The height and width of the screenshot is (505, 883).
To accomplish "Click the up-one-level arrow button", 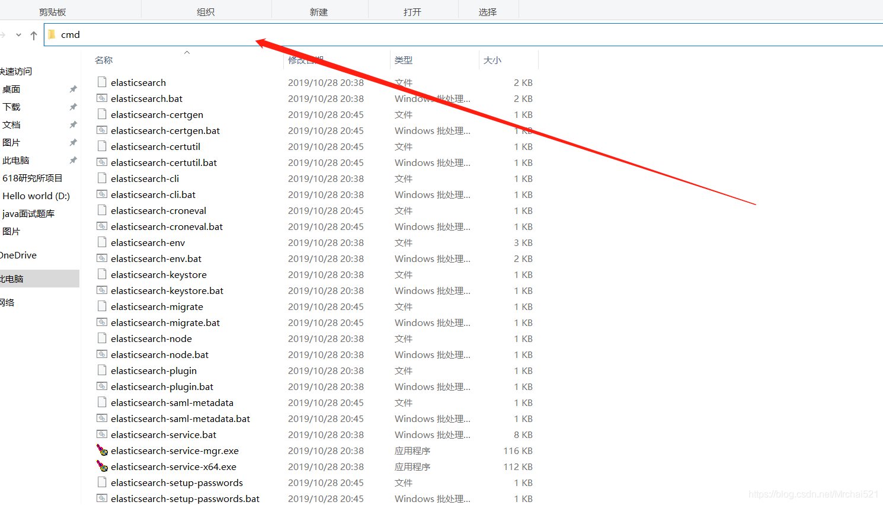I will (34, 36).
